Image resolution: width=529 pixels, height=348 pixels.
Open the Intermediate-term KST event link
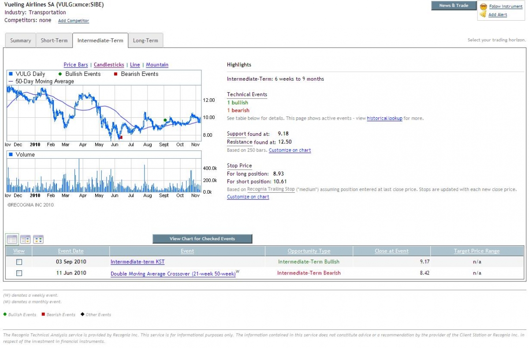[x=138, y=262]
